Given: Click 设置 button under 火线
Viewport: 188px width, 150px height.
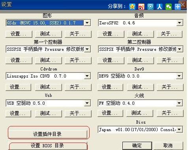Looking at the screenshot, I should coord(110,113).
